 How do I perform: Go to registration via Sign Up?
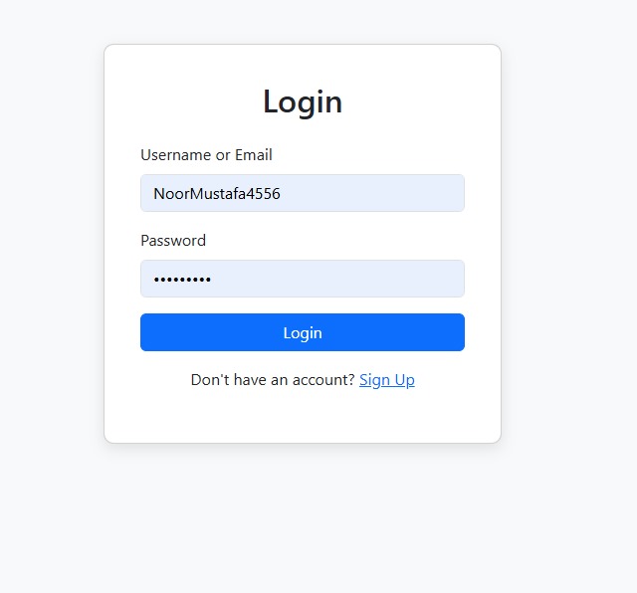387,380
